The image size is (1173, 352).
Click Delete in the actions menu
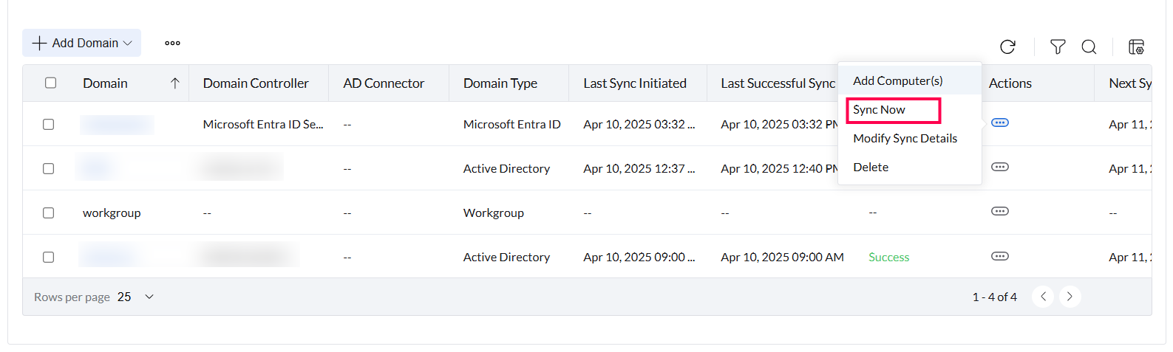pyautogui.click(x=871, y=168)
